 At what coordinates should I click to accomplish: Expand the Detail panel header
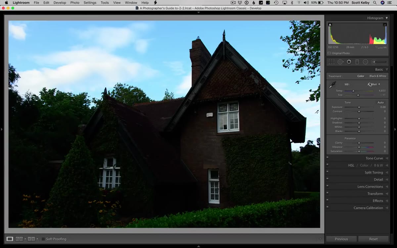(378, 180)
